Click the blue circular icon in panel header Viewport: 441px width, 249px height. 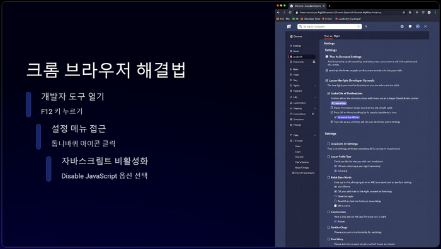pos(418,26)
